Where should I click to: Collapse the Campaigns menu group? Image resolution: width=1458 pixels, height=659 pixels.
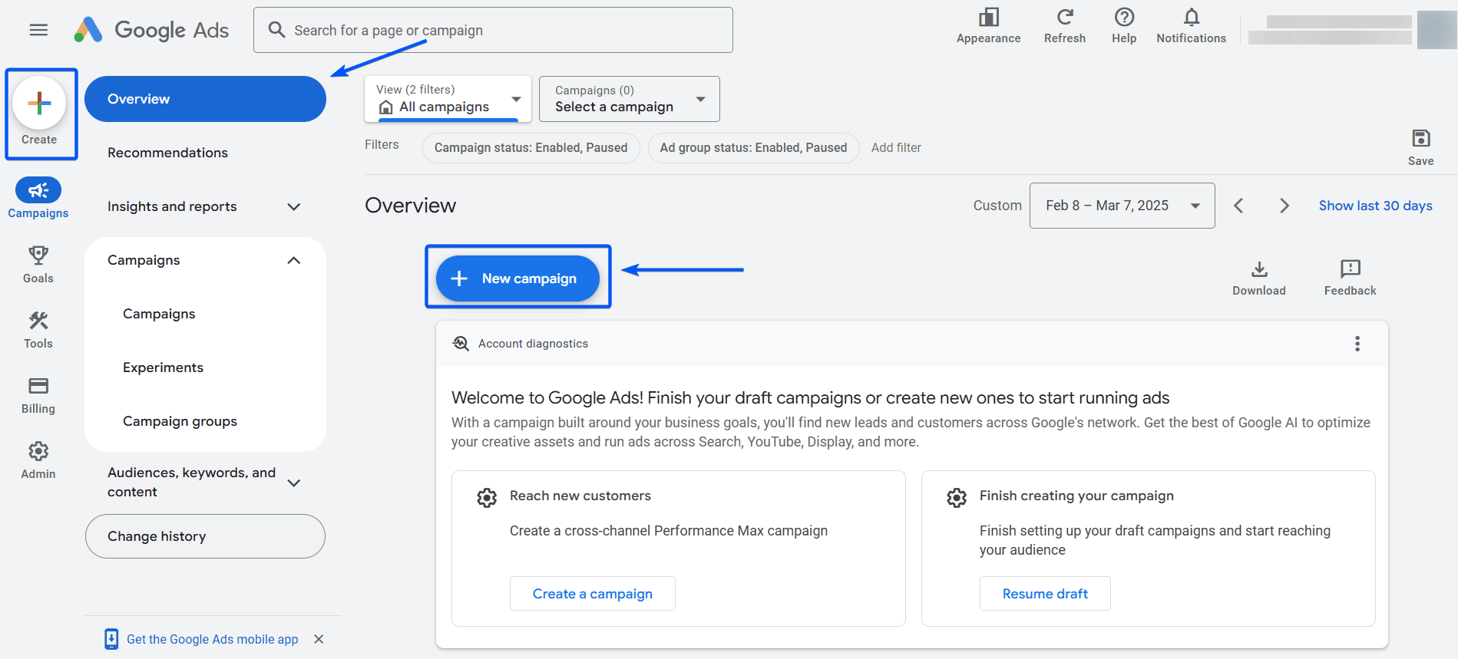click(x=204, y=260)
